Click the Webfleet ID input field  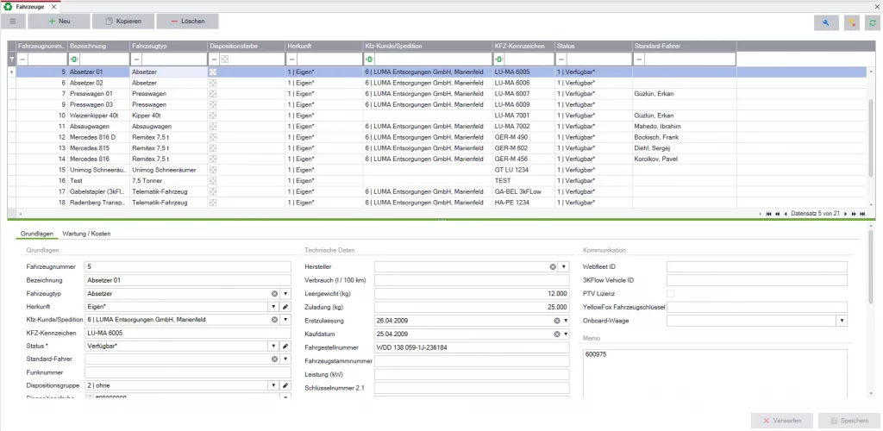(x=757, y=266)
